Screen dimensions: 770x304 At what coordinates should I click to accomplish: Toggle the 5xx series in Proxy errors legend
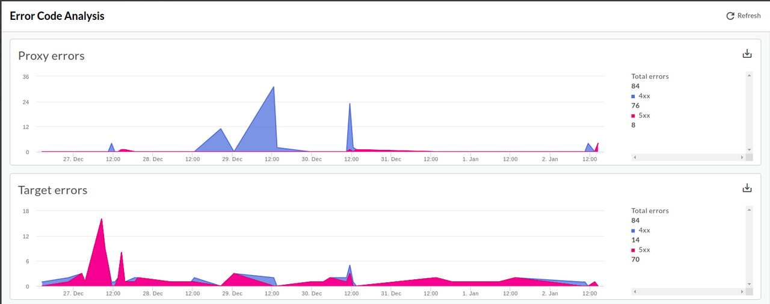[641, 115]
